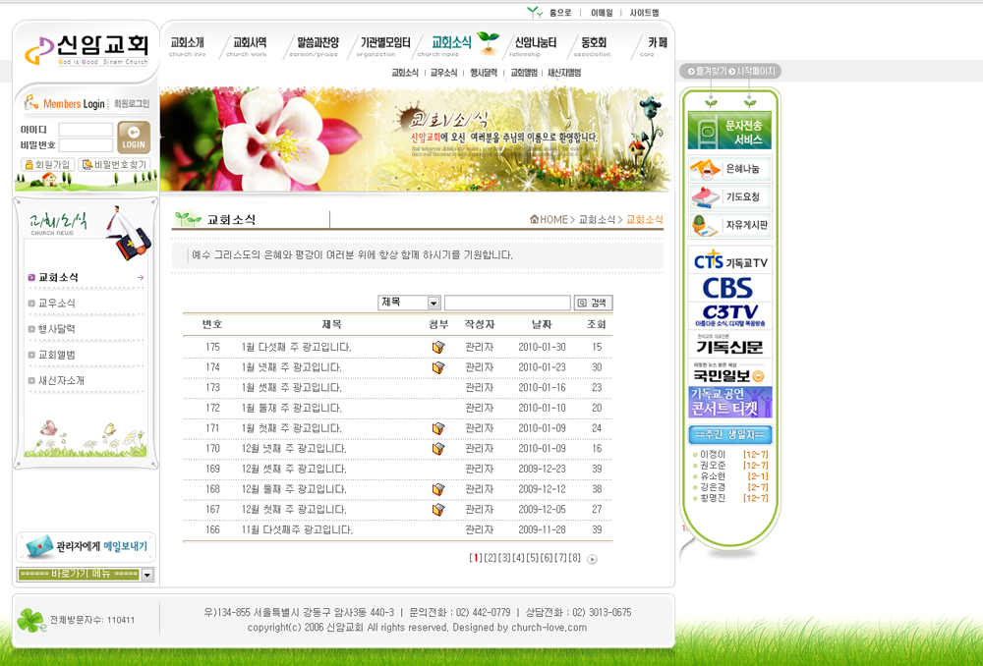
Task: Click the CBS logo banner
Action: [729, 288]
